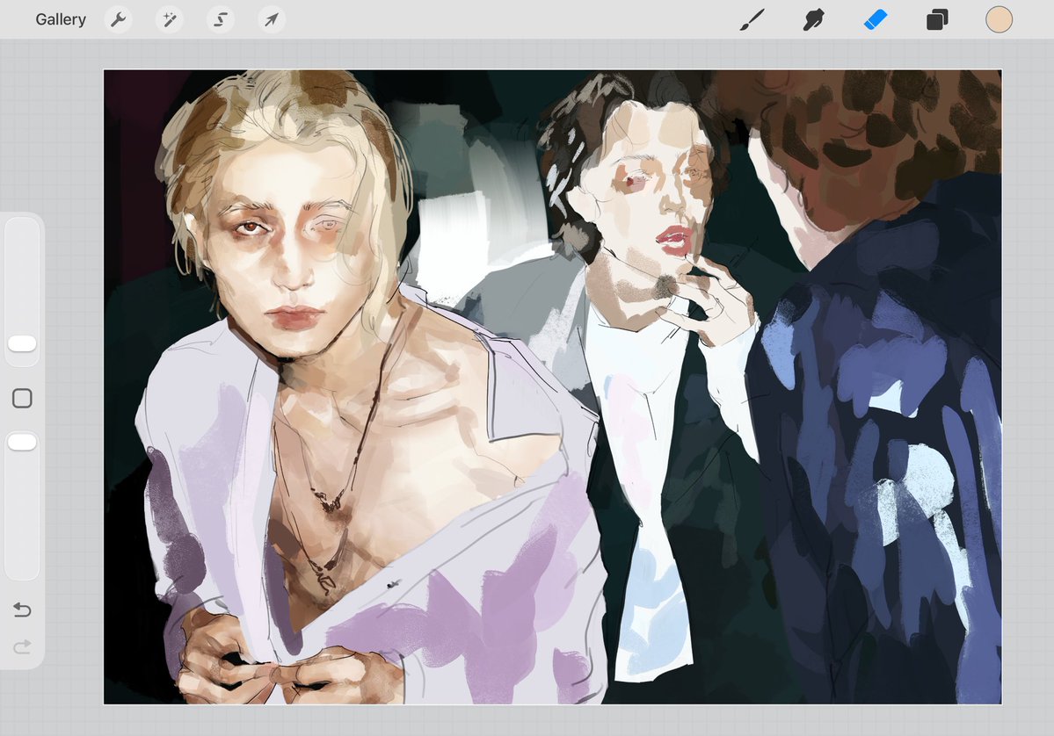Tap the painting canvas artwork
Image resolution: width=1054 pixels, height=736 pixels.
pos(553,386)
